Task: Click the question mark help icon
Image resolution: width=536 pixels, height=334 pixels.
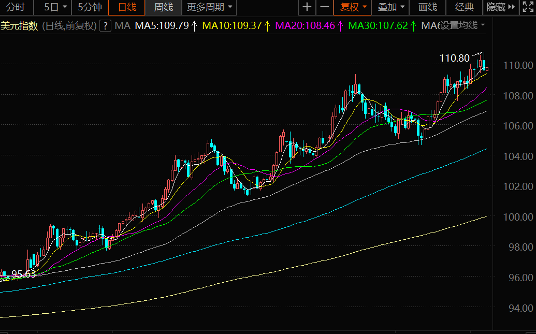Action: (105, 25)
